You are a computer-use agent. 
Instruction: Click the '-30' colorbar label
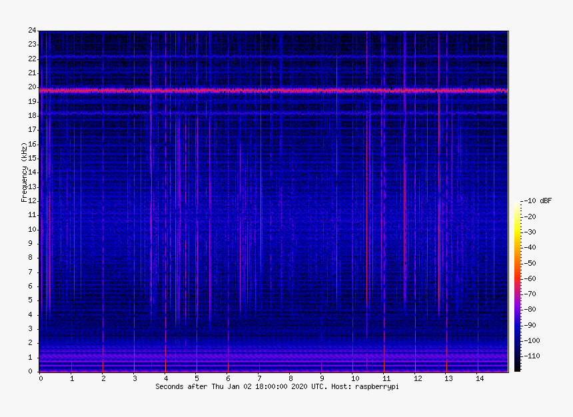pos(530,232)
